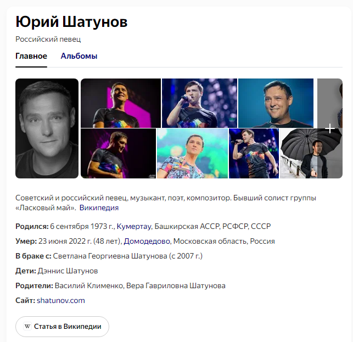This screenshot has width=353, height=342.
Task: Open the dark stage photo of singer looking down
Action: [118, 154]
